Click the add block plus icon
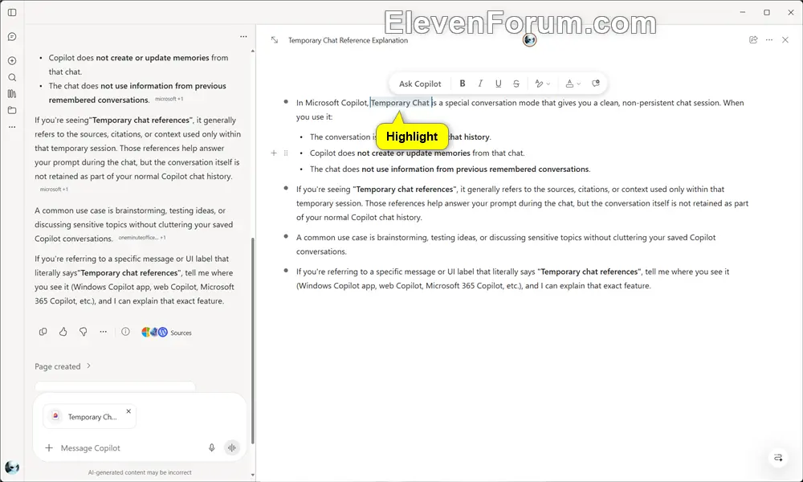803x482 pixels. (x=274, y=153)
